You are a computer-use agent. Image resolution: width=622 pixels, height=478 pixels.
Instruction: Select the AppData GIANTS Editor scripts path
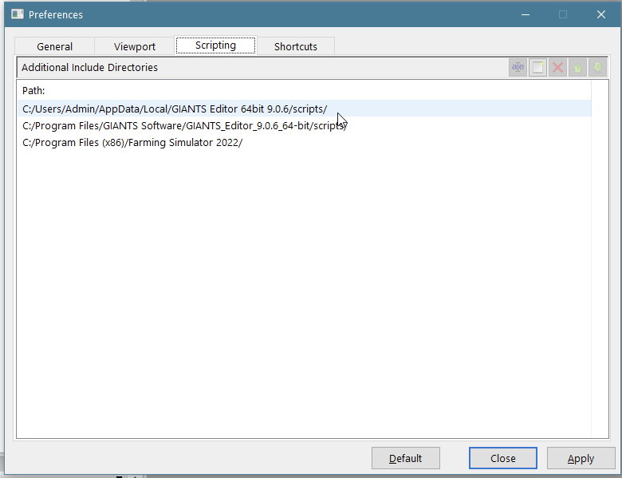pyautogui.click(x=175, y=109)
